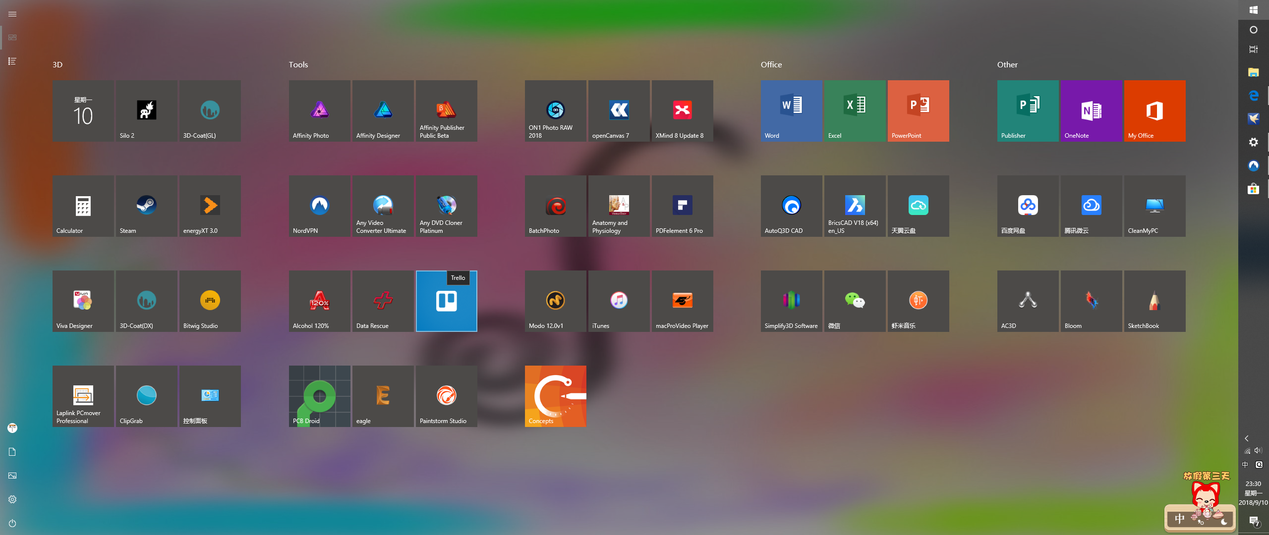Open the Silo 2 tile
1269x535 pixels.
(146, 111)
